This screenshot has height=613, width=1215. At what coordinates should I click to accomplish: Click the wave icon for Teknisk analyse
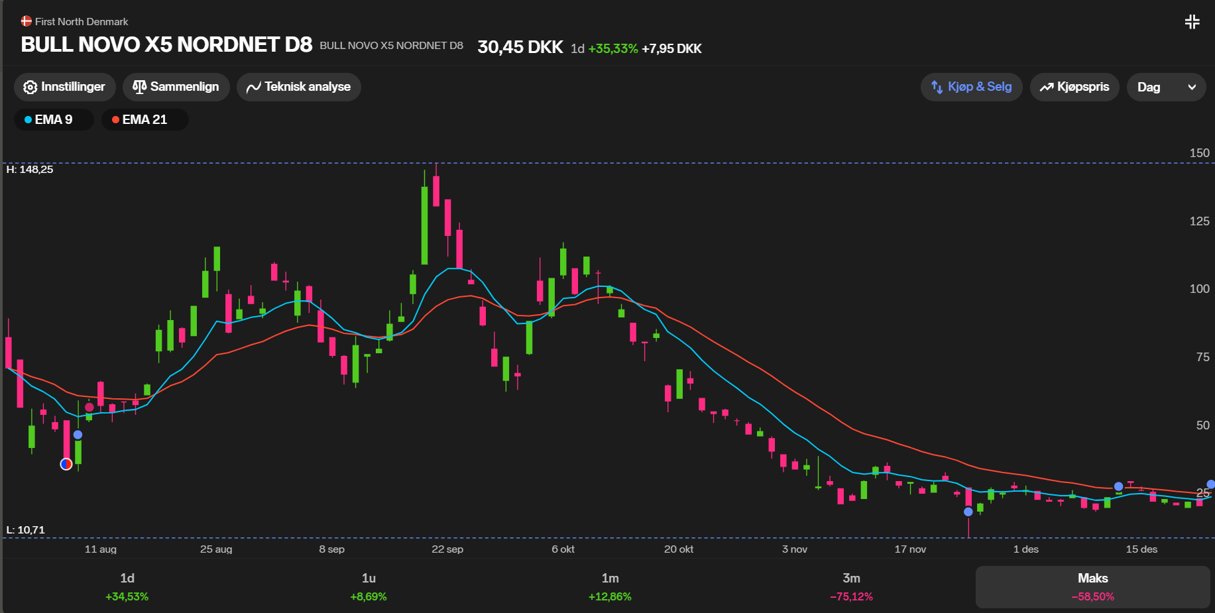click(253, 87)
